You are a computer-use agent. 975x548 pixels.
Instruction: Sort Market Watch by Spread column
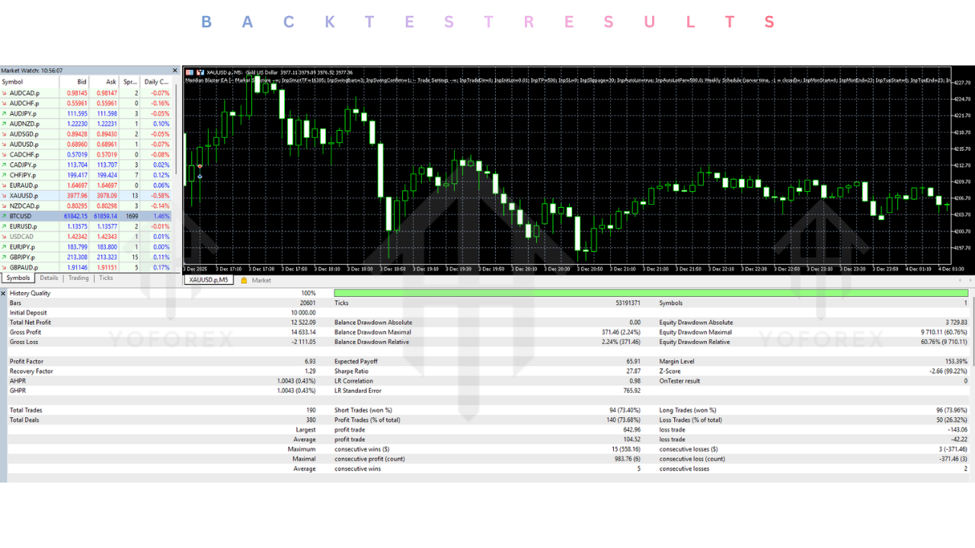[x=129, y=81]
